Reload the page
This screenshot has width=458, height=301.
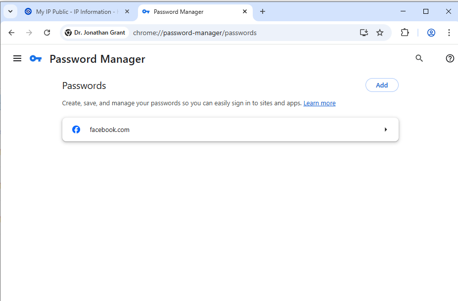coord(47,33)
